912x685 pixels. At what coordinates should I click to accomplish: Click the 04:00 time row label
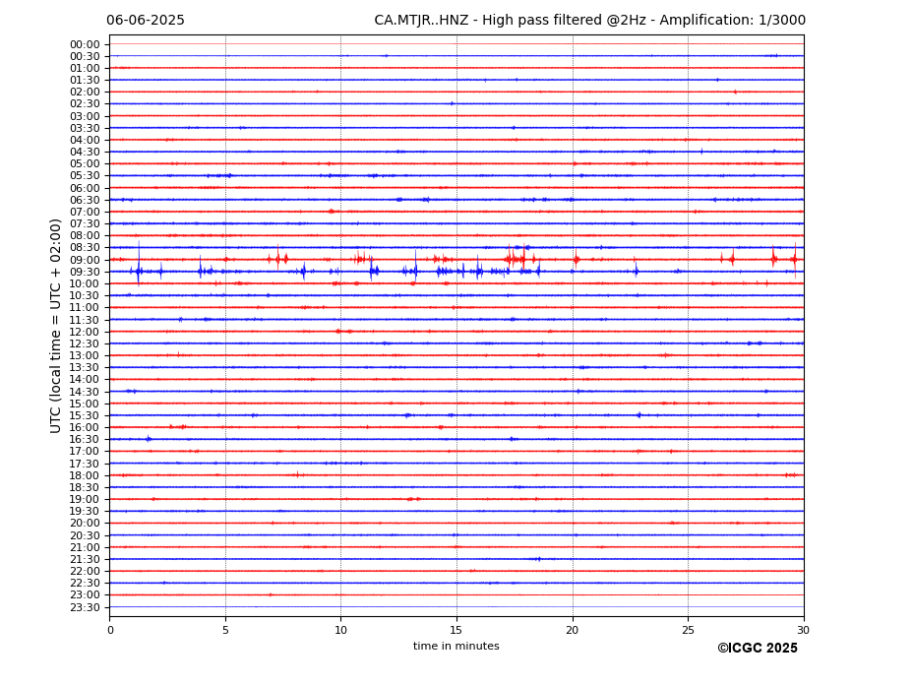point(85,141)
